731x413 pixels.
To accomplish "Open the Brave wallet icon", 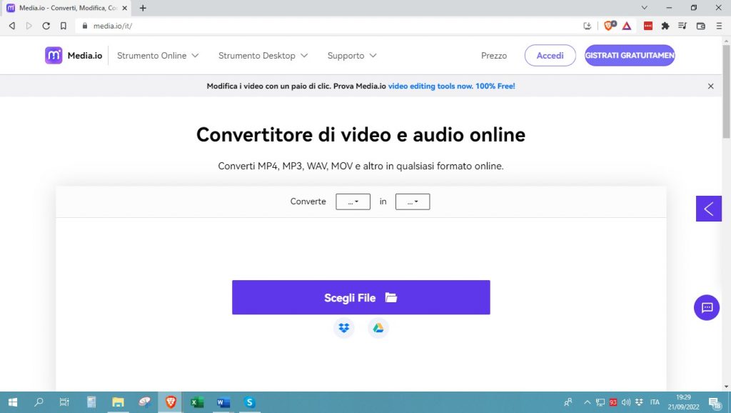I will tap(700, 25).
